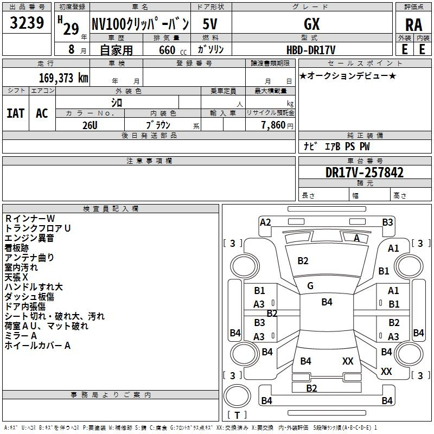Viewport: 434px width, 434px height.
Task: Select the standalone A mark at diagram top
Action: point(356,238)
